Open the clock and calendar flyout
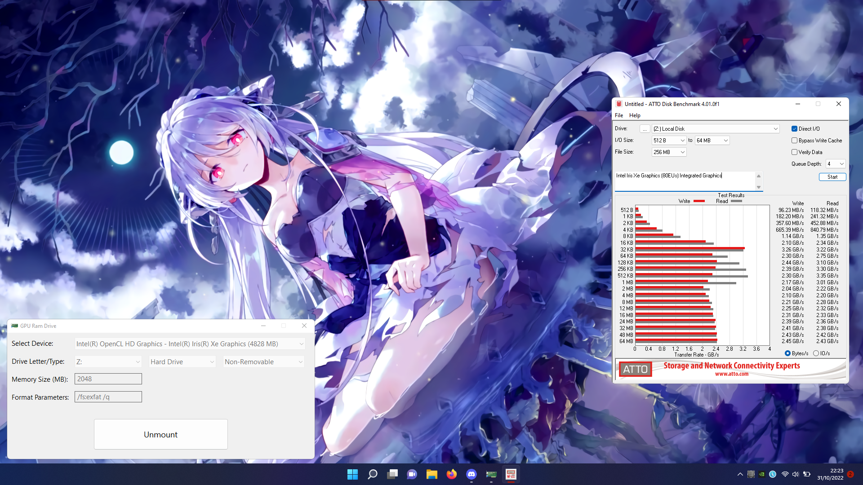Viewport: 863px width, 485px height. coord(830,474)
